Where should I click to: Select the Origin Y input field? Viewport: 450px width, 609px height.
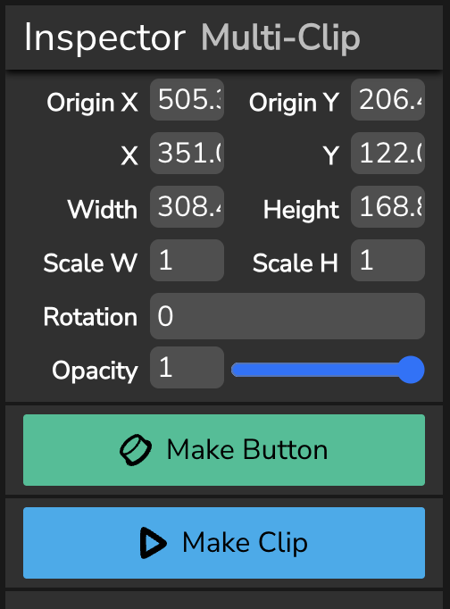pyautogui.click(x=387, y=99)
